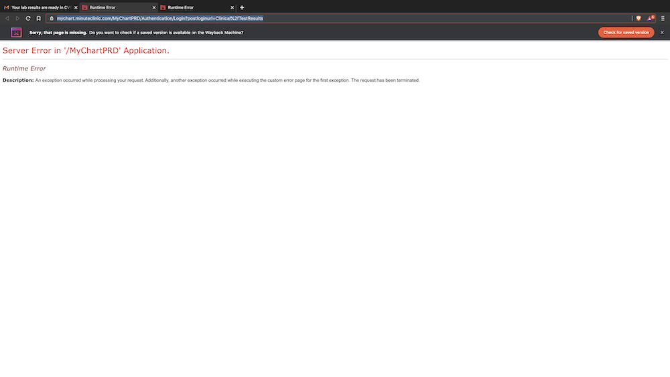Click the browser back arrow
Viewport: 670px width, 377px height.
[7, 18]
